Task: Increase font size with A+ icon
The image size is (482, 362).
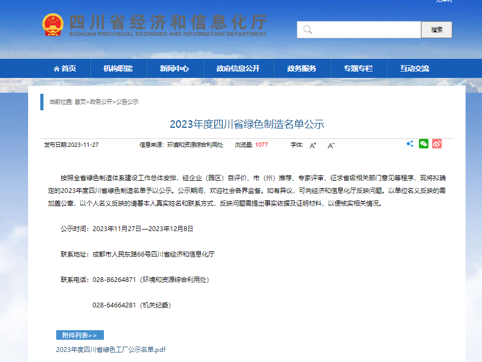Action: pyautogui.click(x=313, y=145)
